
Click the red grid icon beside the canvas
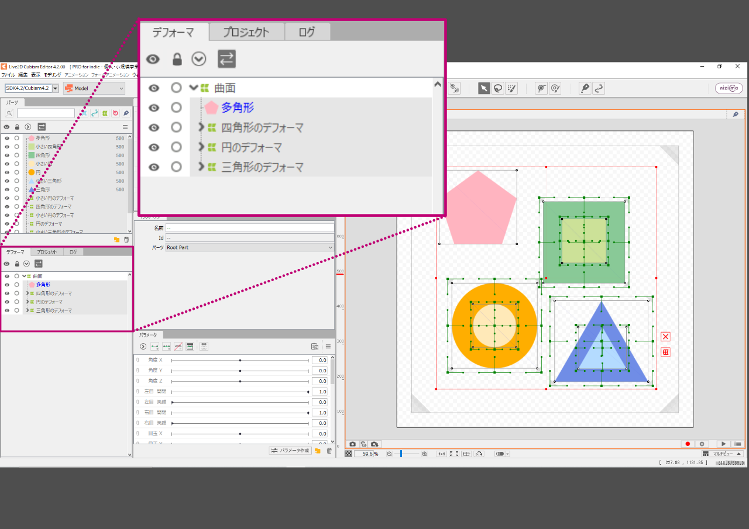click(665, 352)
